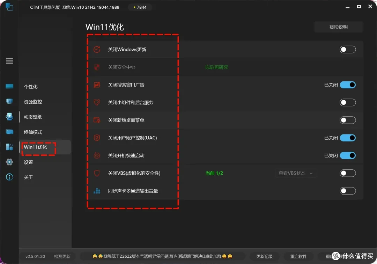Click the 关闭新版桌面菜单 row icon
This screenshot has height=264, width=377.
click(x=97, y=120)
